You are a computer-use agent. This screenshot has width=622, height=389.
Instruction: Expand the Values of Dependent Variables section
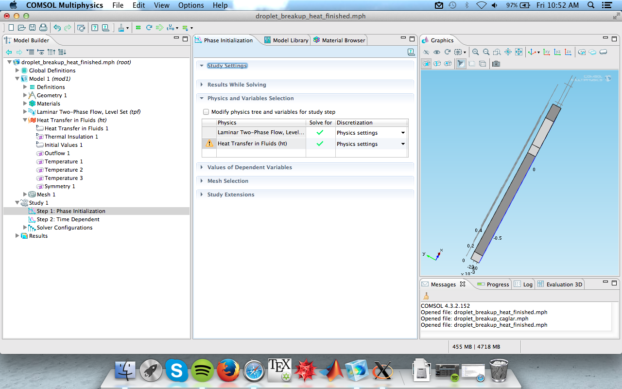pyautogui.click(x=249, y=167)
